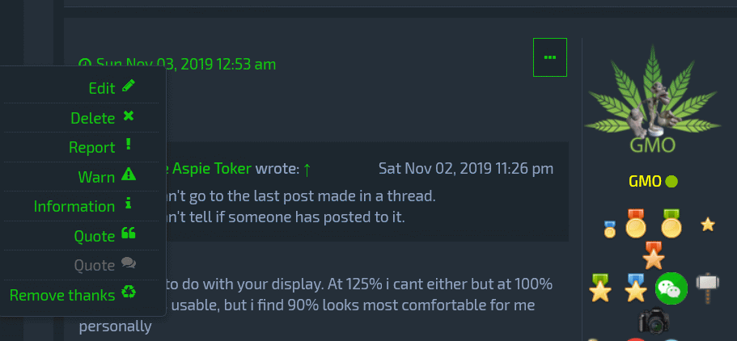737x341 pixels.
Task: Jump to quoted post via up arrow
Action: click(x=307, y=169)
